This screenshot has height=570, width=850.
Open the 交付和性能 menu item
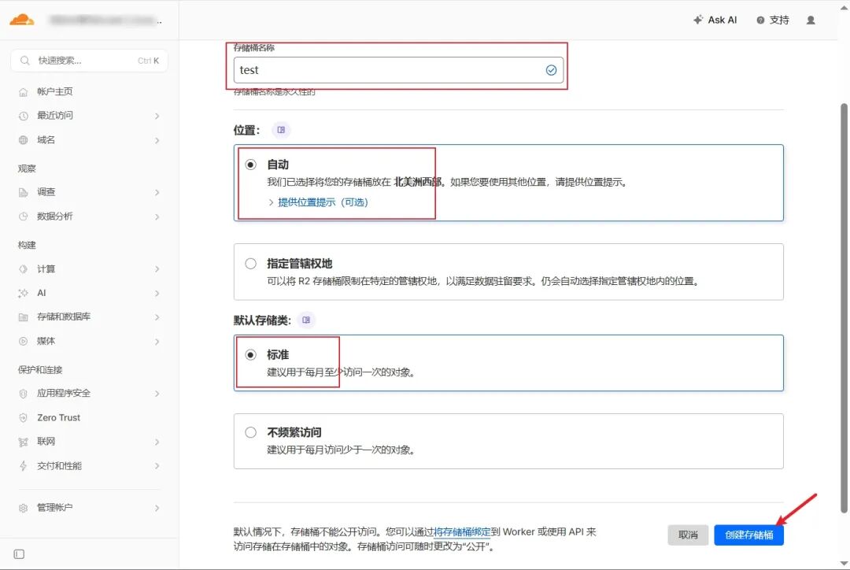tap(90, 466)
